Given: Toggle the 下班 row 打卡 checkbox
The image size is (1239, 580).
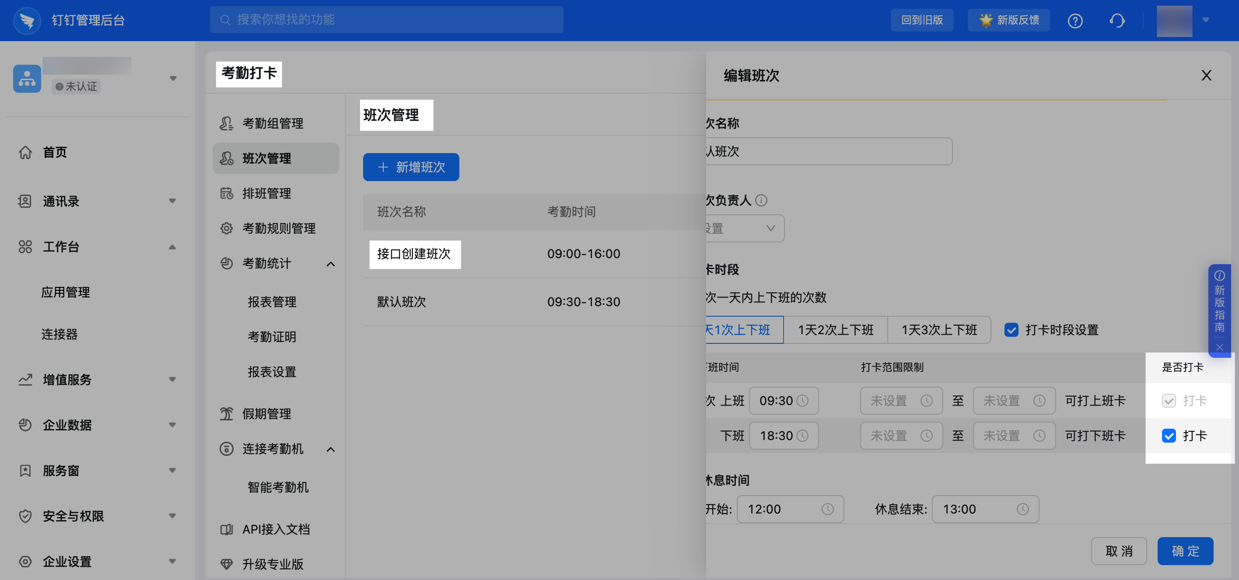Looking at the screenshot, I should (x=1168, y=436).
